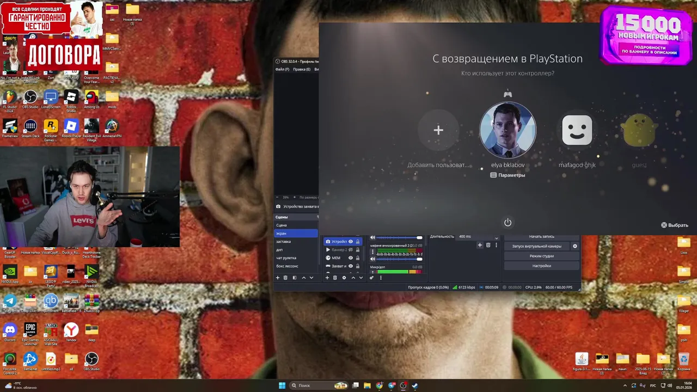Open OBS Настройки button
This screenshot has width=697, height=392.
click(x=541, y=266)
